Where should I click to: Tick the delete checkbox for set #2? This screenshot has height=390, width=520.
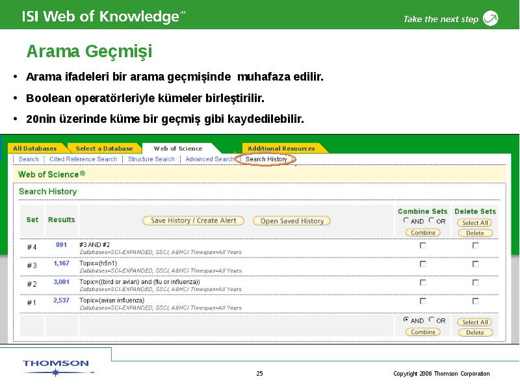coord(476,283)
